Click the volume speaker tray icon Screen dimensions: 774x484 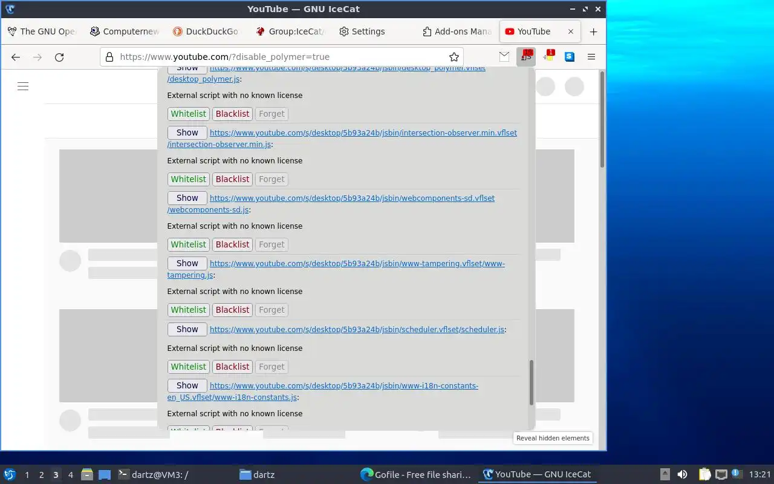click(682, 474)
